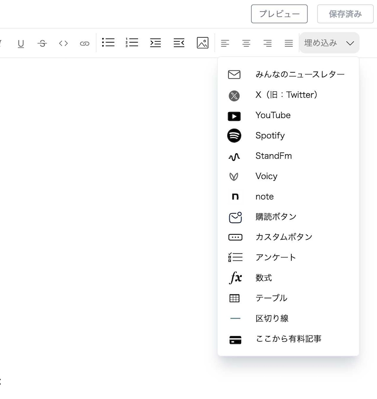Click the Voicy leaf icon
The height and width of the screenshot is (399, 377).
pos(234,176)
